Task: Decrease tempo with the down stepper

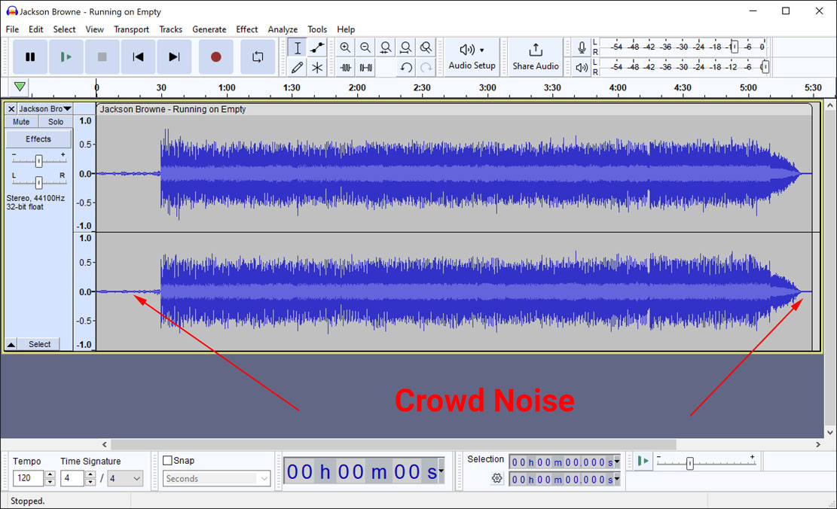Action: tap(50, 482)
